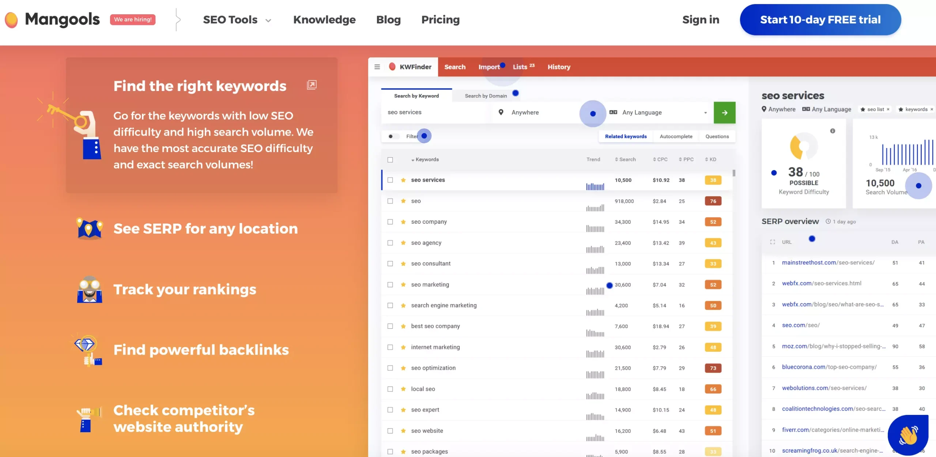936x457 pixels.
Task: Check the seo services row checkbox
Action: point(390,180)
